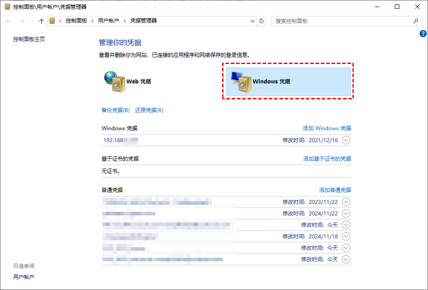Maximize the Credential Manager window
This screenshot has height=290, width=428.
click(397, 7)
